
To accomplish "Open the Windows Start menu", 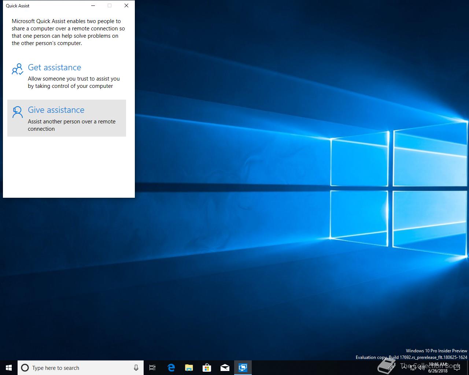I will click(x=9, y=368).
